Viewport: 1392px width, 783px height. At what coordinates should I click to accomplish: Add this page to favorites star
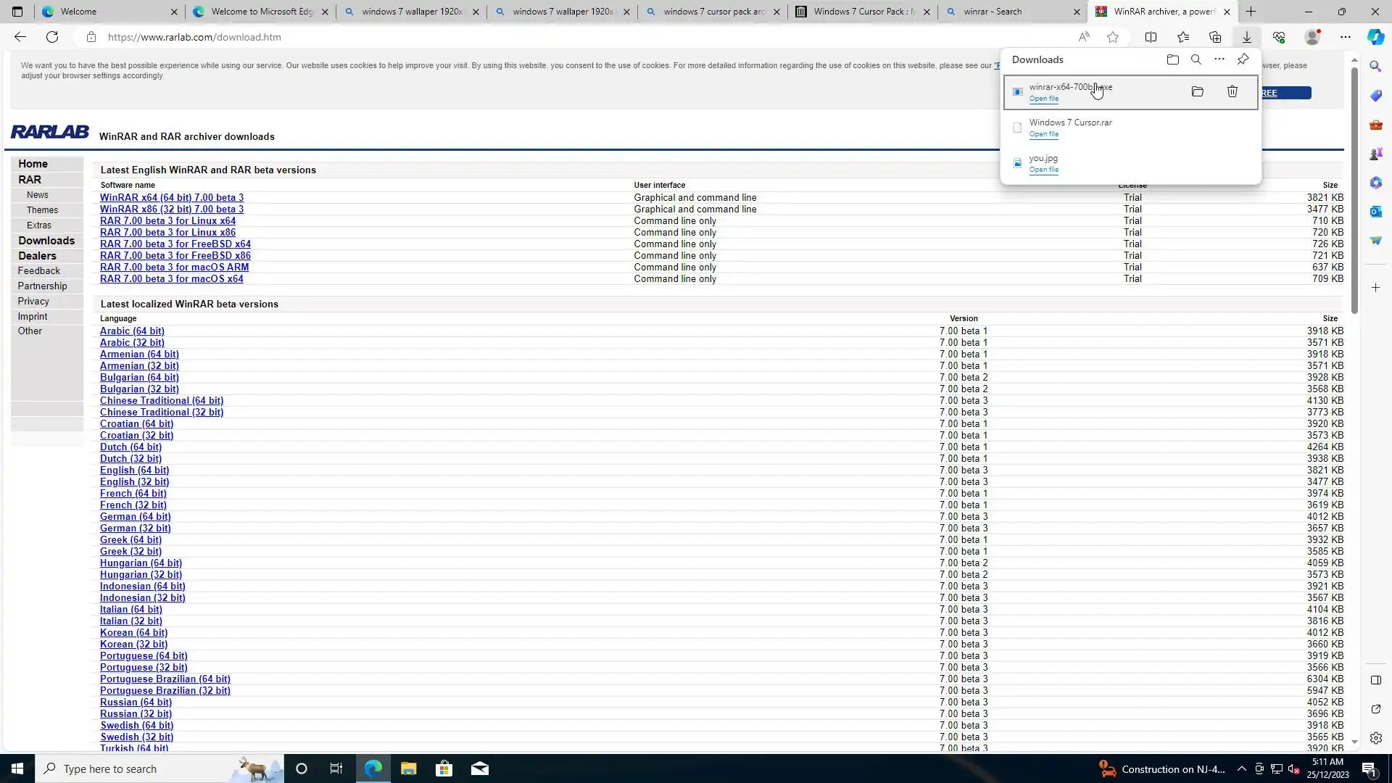click(x=1113, y=37)
